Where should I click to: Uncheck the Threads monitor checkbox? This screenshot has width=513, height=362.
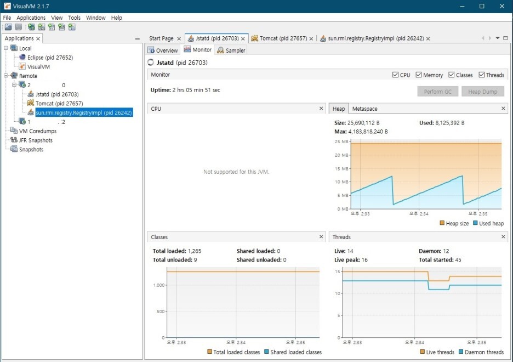click(x=482, y=75)
